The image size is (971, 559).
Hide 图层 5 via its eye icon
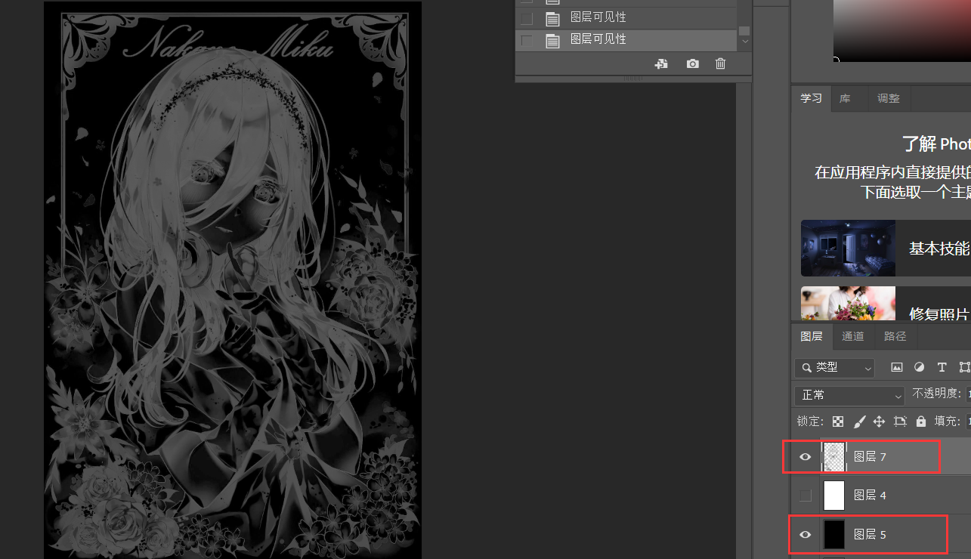pos(806,535)
